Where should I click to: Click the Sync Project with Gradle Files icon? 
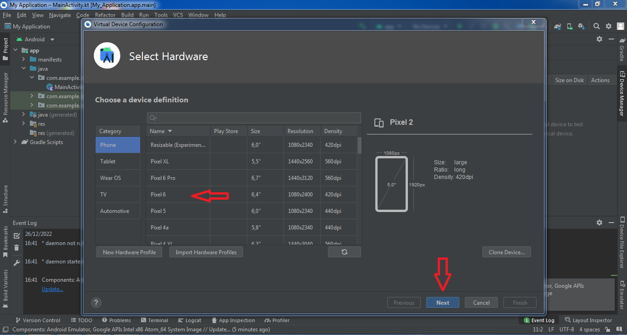point(558,27)
